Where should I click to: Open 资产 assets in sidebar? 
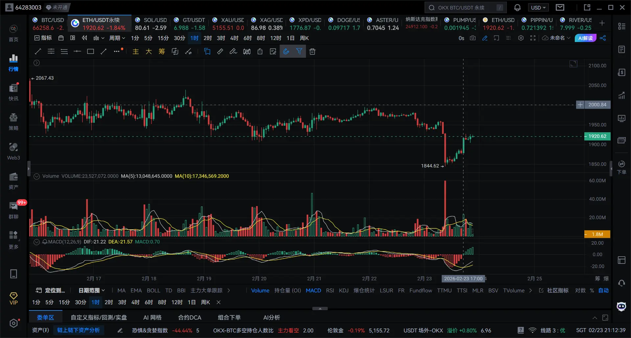[13, 181]
